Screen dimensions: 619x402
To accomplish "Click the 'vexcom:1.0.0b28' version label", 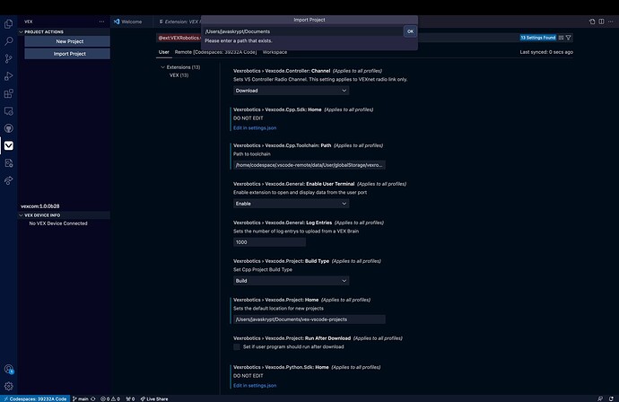I will [39, 206].
